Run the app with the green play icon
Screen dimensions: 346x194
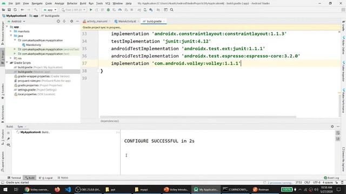[x=91, y=10]
